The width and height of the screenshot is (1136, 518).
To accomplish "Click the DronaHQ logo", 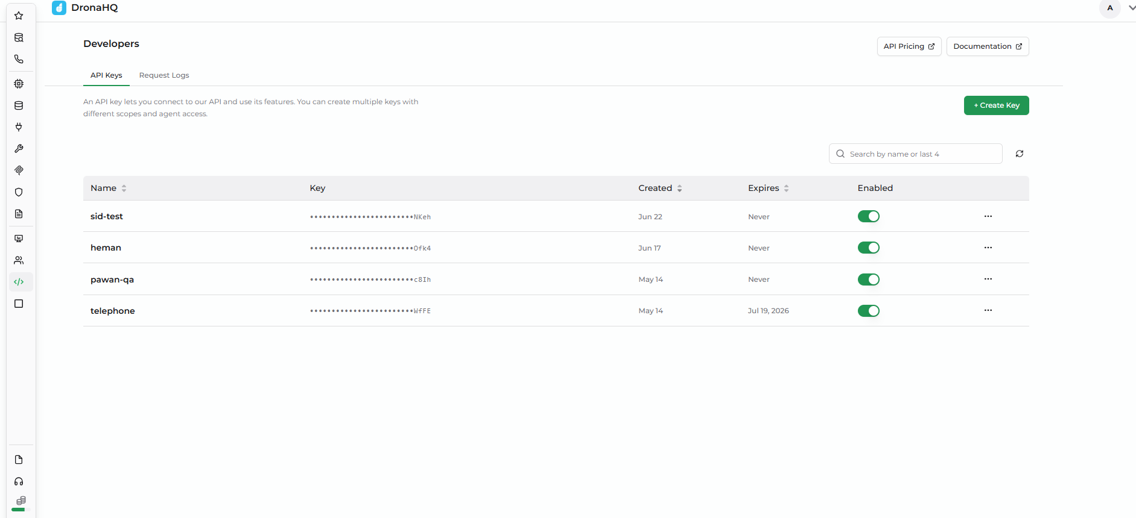I will point(59,8).
